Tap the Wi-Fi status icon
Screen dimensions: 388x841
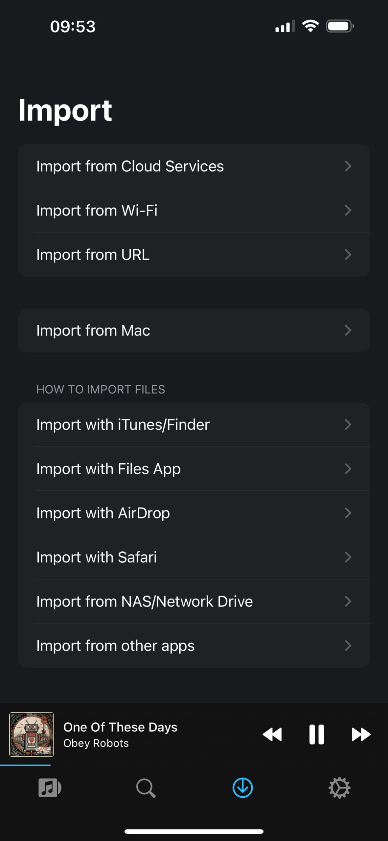[310, 26]
